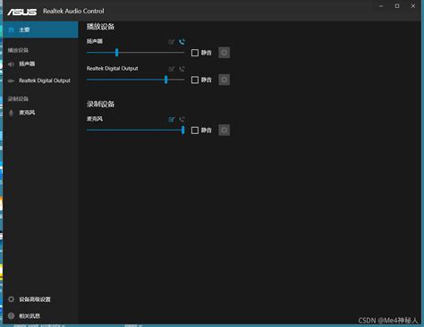Mute 麦克风 with 静音 checkbox

pyautogui.click(x=195, y=130)
